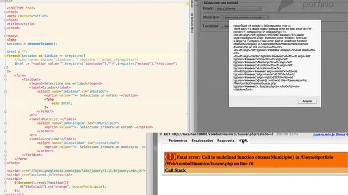Fold the <script> block near the bottom
Image resolution: width=348 pixels, height=195 pixels.
pyautogui.click(x=5, y=179)
